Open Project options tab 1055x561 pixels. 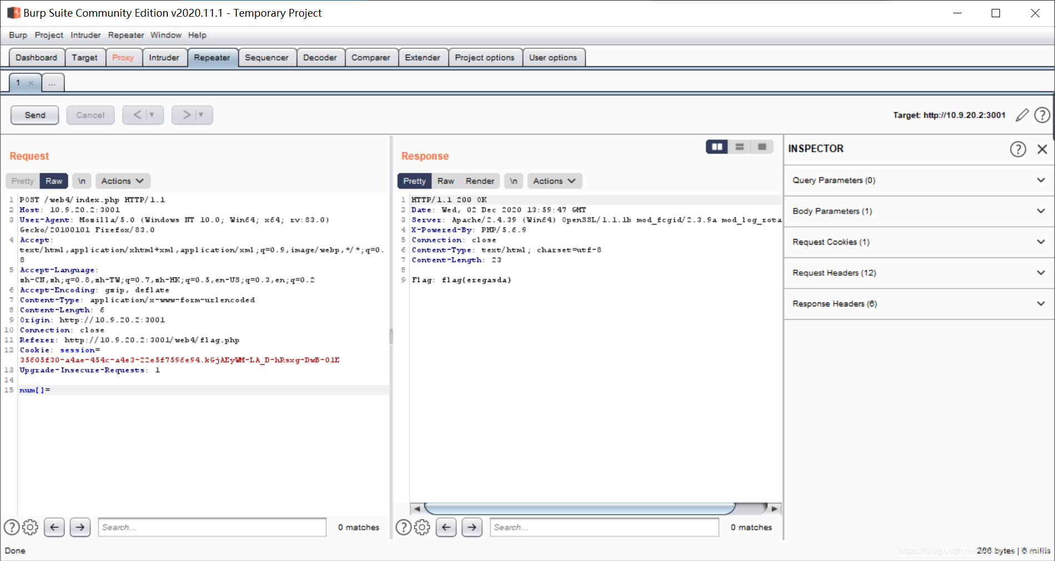point(485,57)
